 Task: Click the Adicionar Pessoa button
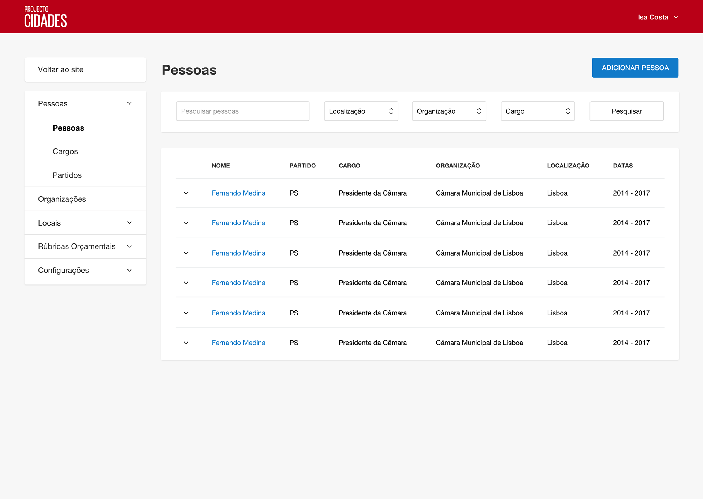pyautogui.click(x=635, y=68)
